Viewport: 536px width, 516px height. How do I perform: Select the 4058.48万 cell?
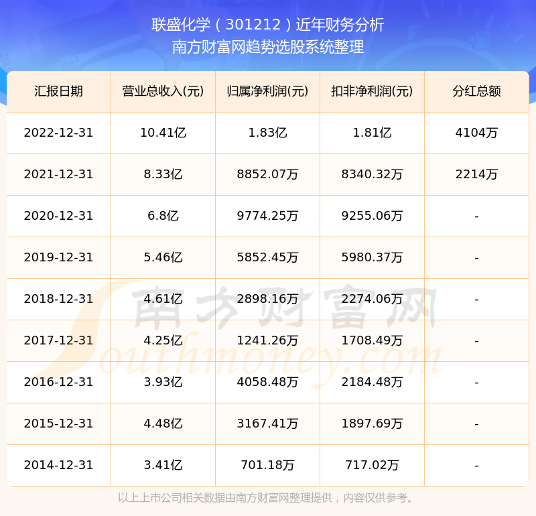(x=267, y=382)
